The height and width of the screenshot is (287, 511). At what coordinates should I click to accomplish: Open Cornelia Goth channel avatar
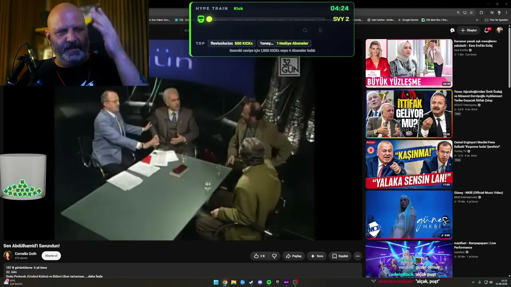8,256
